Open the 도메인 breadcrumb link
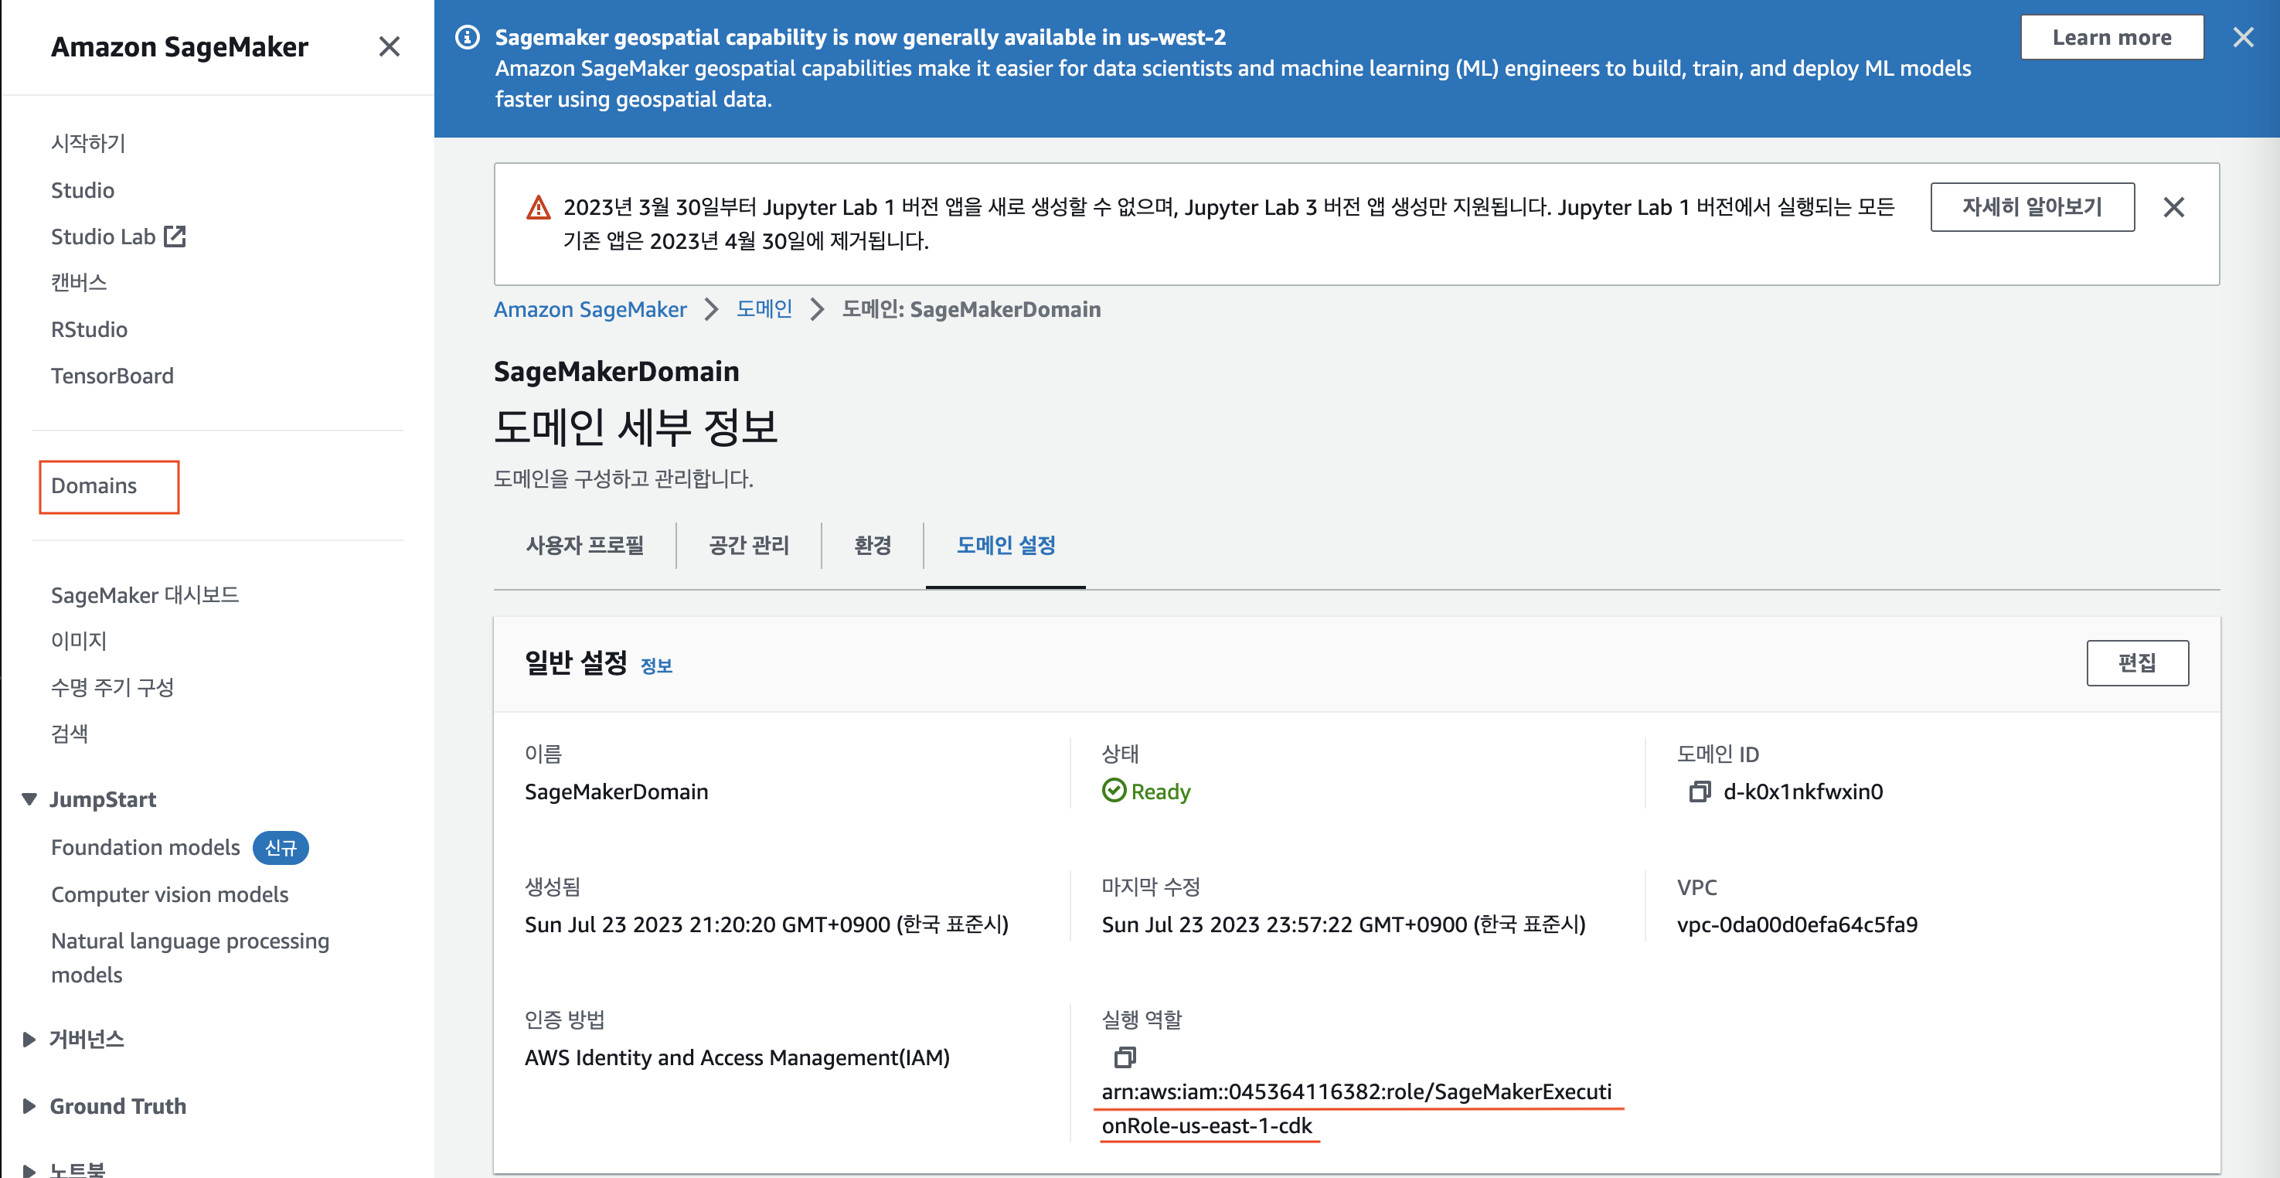This screenshot has width=2280, height=1178. (764, 309)
